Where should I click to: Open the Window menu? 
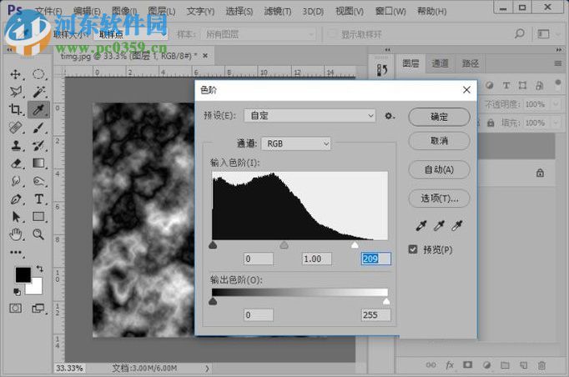[x=390, y=12]
